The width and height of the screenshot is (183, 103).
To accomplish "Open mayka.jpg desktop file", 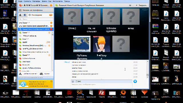I will click(x=155, y=15).
